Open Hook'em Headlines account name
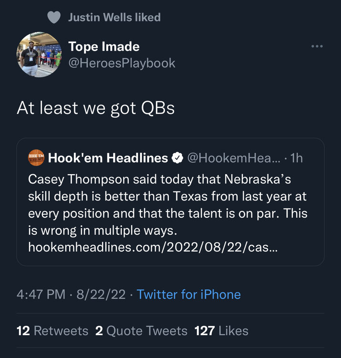 click(108, 158)
